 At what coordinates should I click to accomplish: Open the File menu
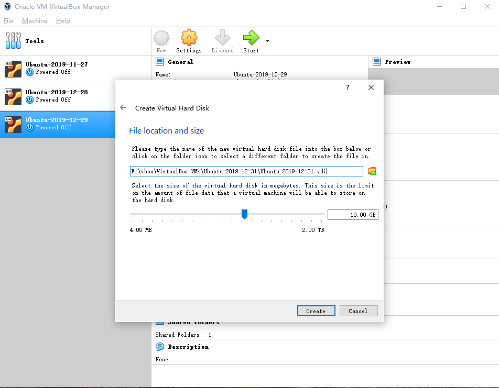8,21
